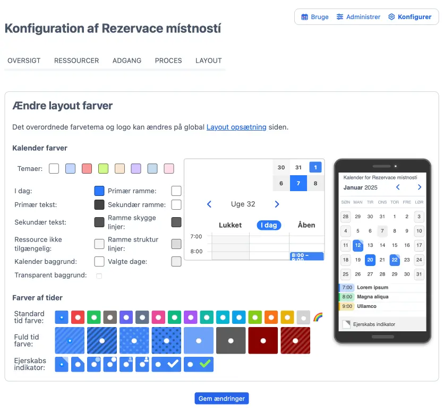
Task: Select the folded-corner ownership indicator
Action: tap(62, 364)
